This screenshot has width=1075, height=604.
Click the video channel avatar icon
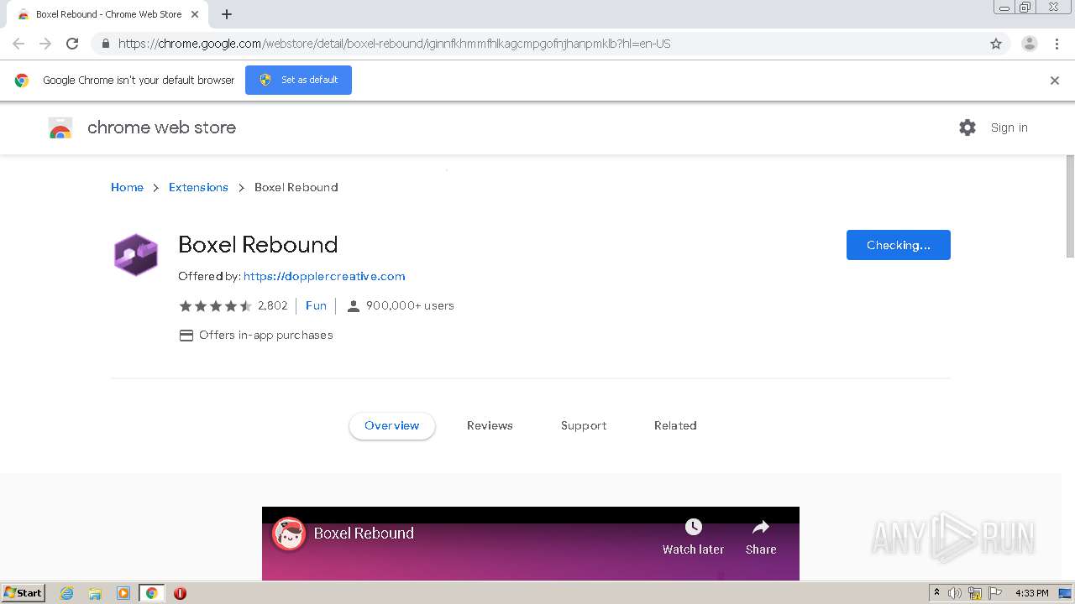[289, 534]
